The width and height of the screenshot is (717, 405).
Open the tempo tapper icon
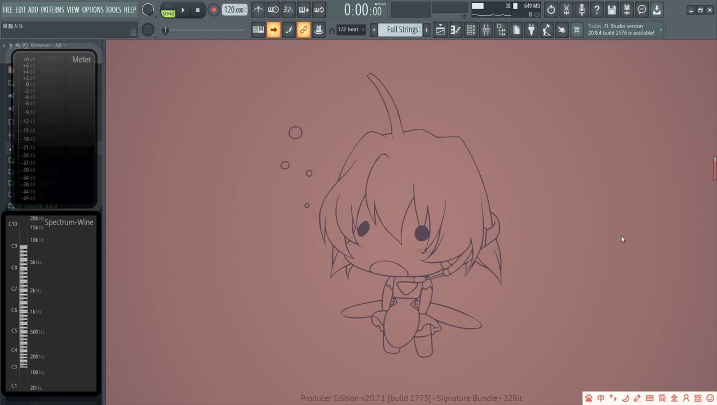pos(547,30)
